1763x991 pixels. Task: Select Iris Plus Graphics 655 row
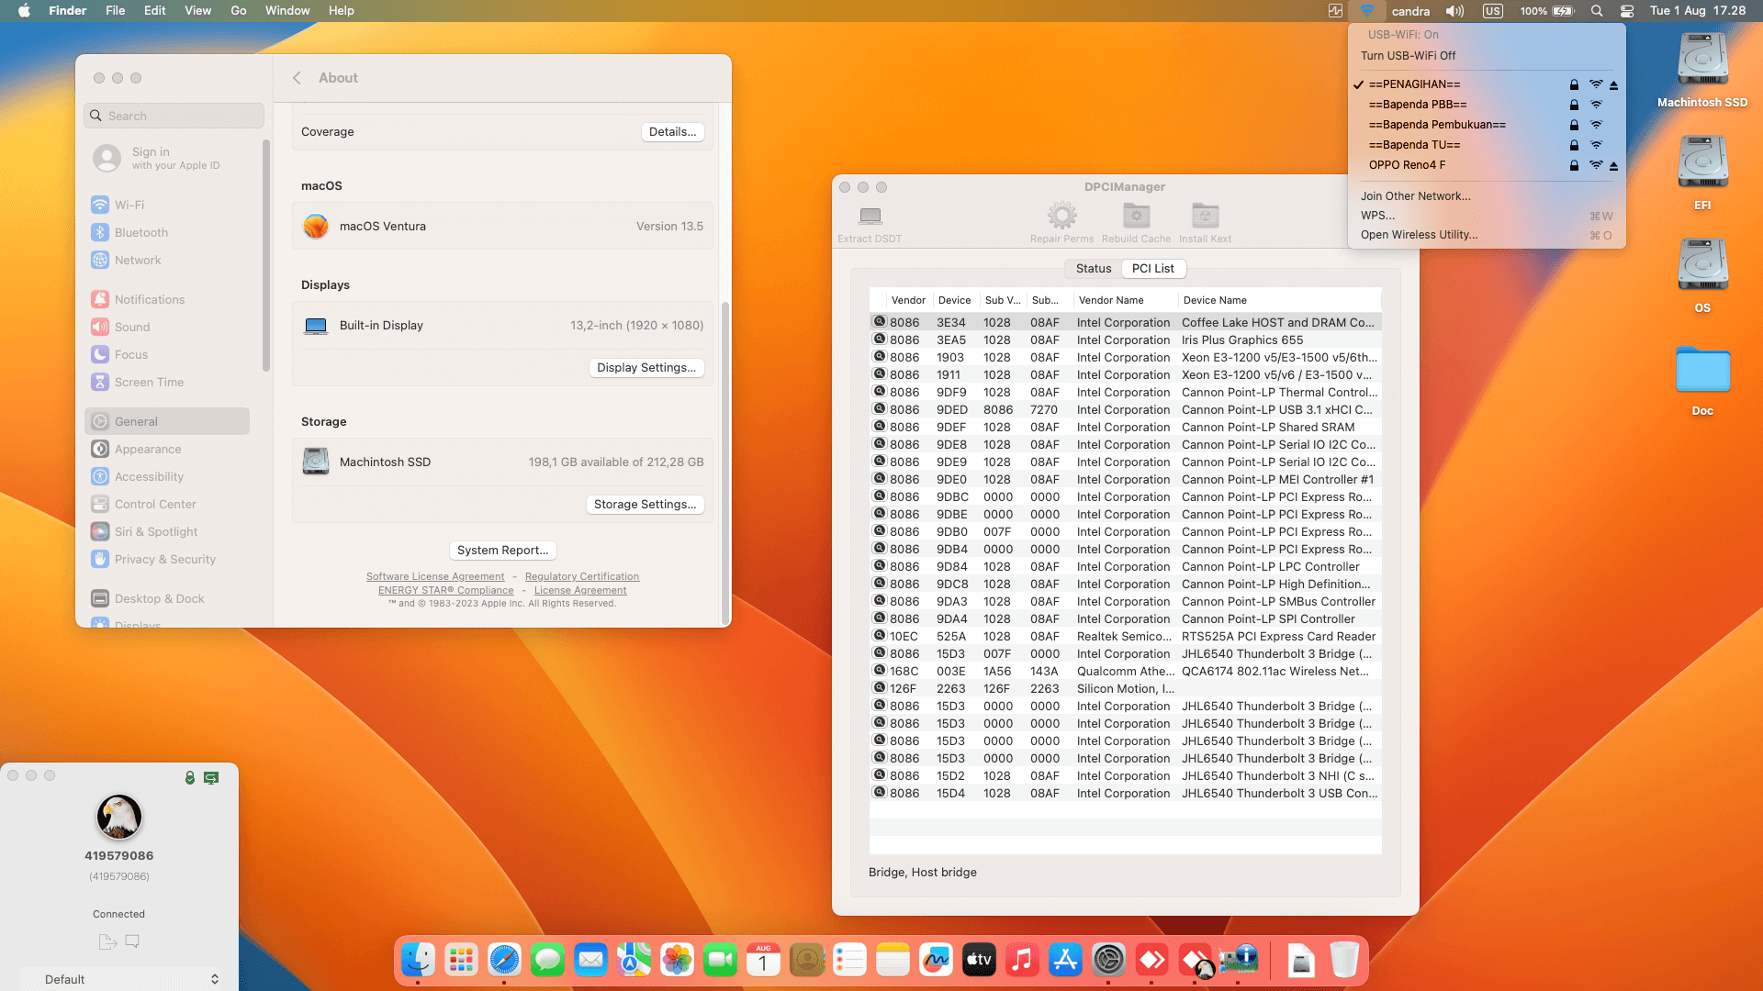[x=1126, y=340]
